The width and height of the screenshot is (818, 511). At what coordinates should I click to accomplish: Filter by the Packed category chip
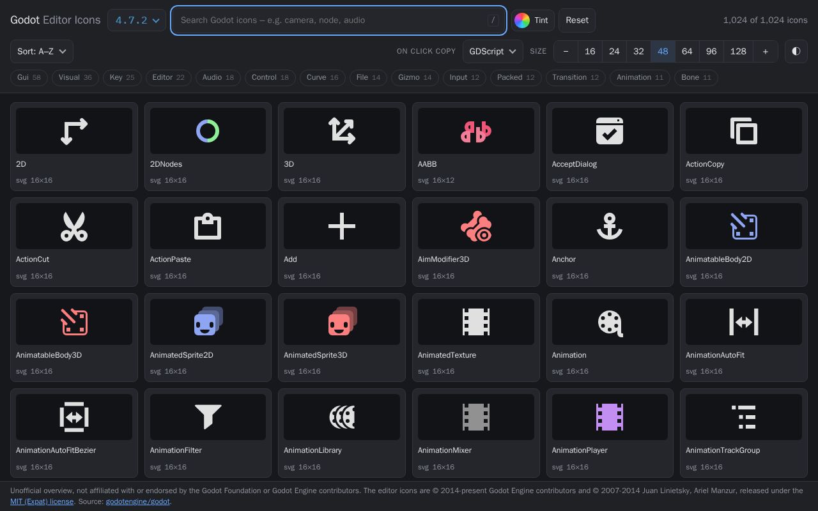point(516,77)
